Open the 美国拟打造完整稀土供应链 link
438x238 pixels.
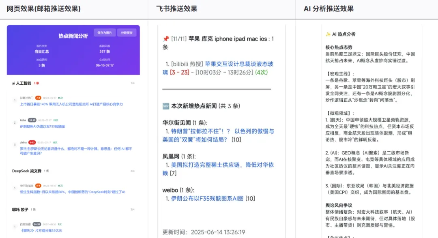[218, 169]
